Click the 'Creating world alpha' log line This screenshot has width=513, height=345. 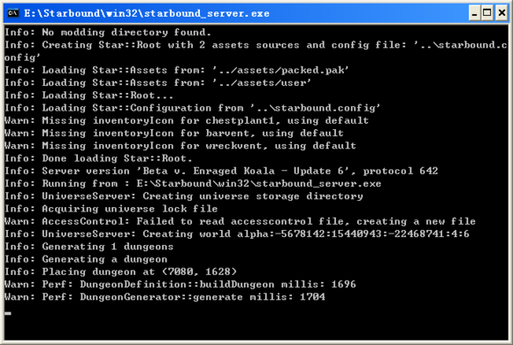coord(237,234)
